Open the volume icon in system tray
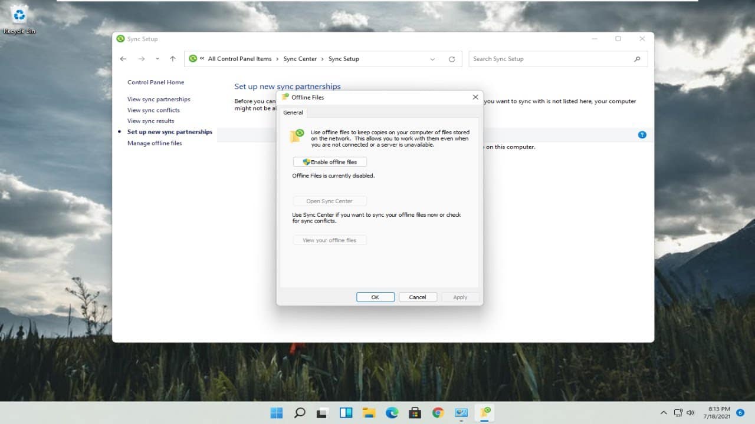This screenshot has height=424, width=755. 691,413
